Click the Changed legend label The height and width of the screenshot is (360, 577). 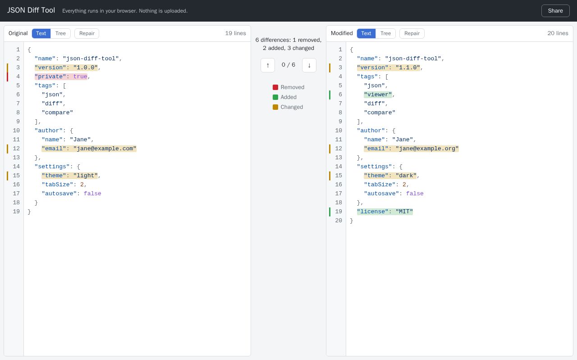point(292,107)
